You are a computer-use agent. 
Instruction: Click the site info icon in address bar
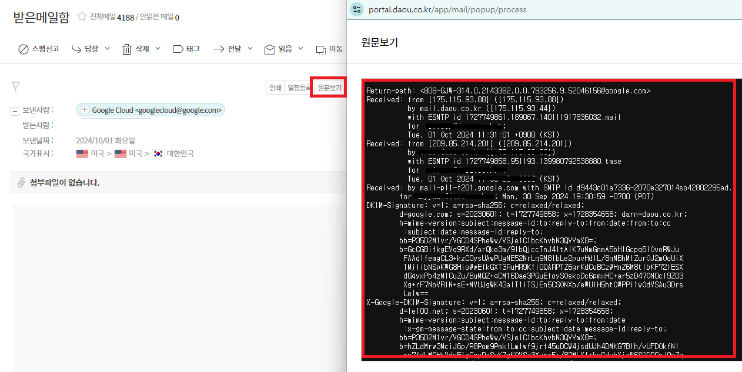pos(357,9)
